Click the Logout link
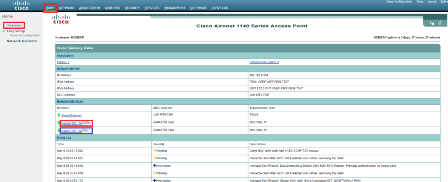 tap(432, 2)
